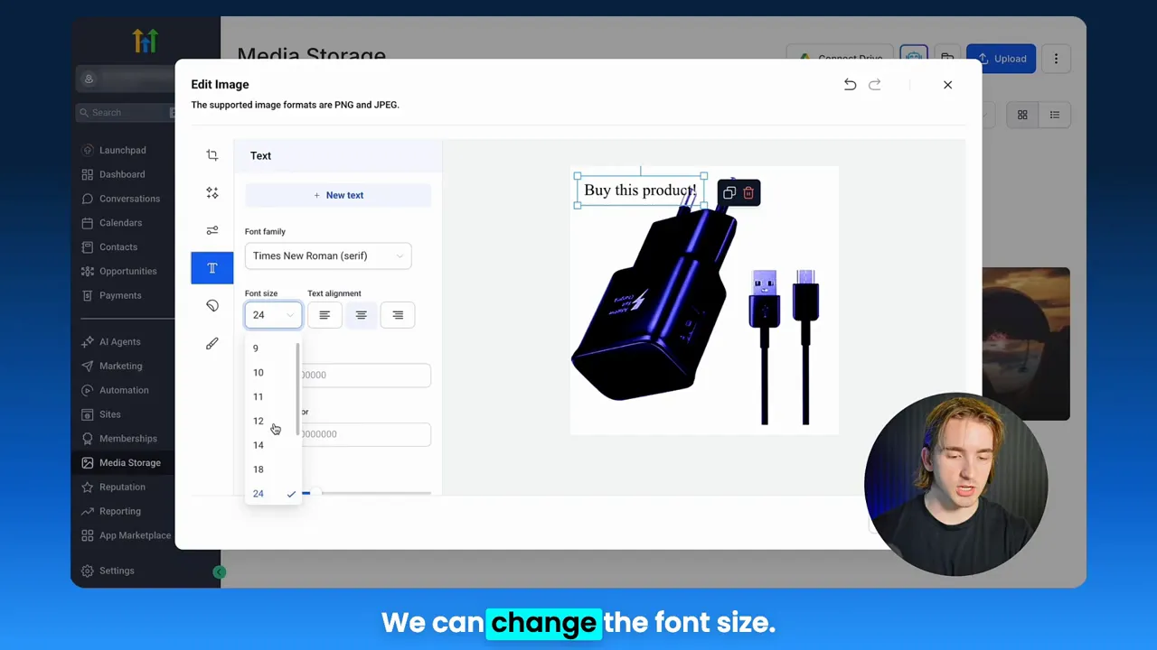This screenshot has width=1157, height=650.
Task: Open Automation in sidebar
Action: coord(122,391)
